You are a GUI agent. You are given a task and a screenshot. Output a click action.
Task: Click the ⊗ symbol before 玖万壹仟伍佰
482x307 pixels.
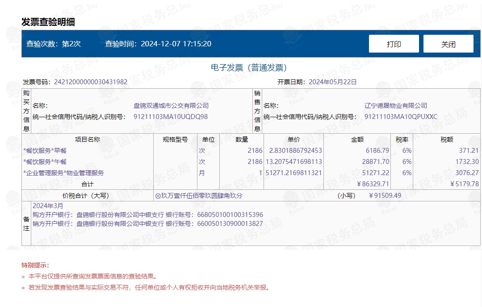[x=158, y=196]
